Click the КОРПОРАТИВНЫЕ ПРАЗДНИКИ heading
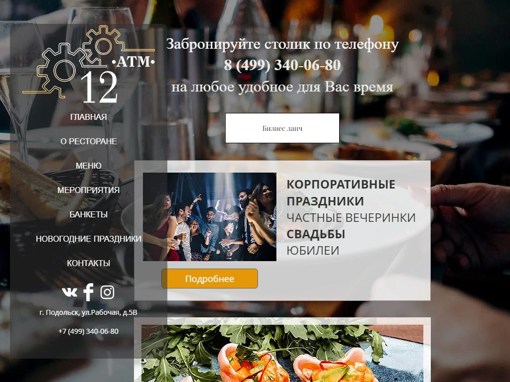Viewport: 510px width, 382px height. coord(341,192)
